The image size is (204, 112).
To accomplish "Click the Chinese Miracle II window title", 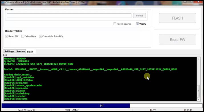I will tap(45, 2).
